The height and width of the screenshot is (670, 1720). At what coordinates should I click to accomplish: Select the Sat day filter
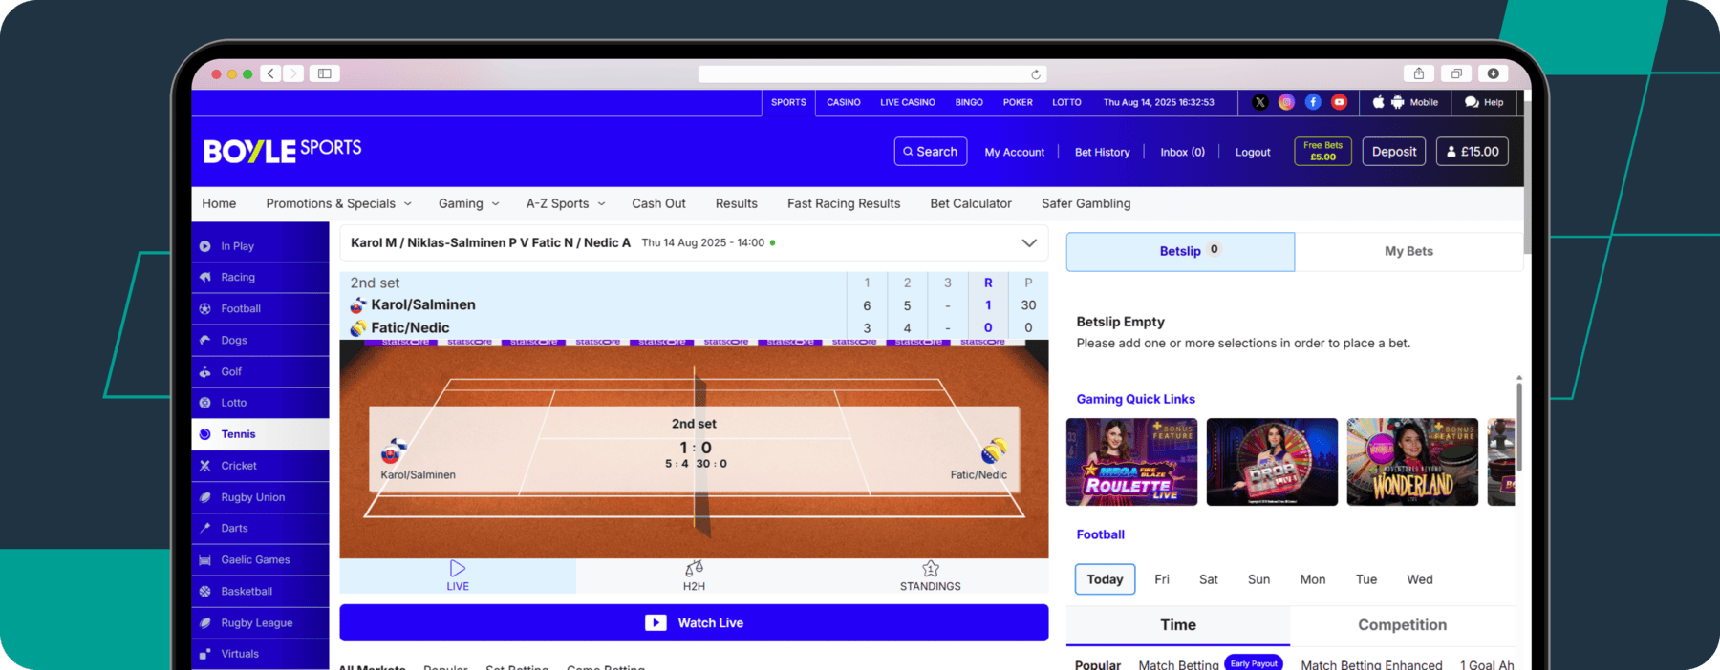point(1209,579)
